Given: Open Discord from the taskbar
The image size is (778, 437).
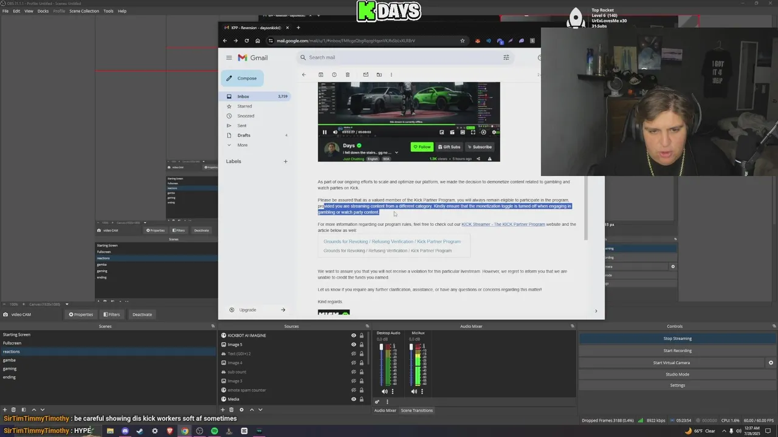Looking at the screenshot, I should (x=125, y=431).
